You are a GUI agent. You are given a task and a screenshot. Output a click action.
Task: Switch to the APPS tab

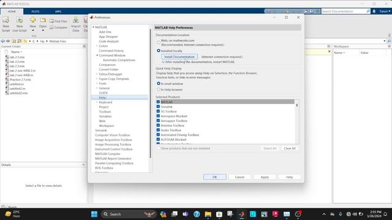pyautogui.click(x=58, y=12)
